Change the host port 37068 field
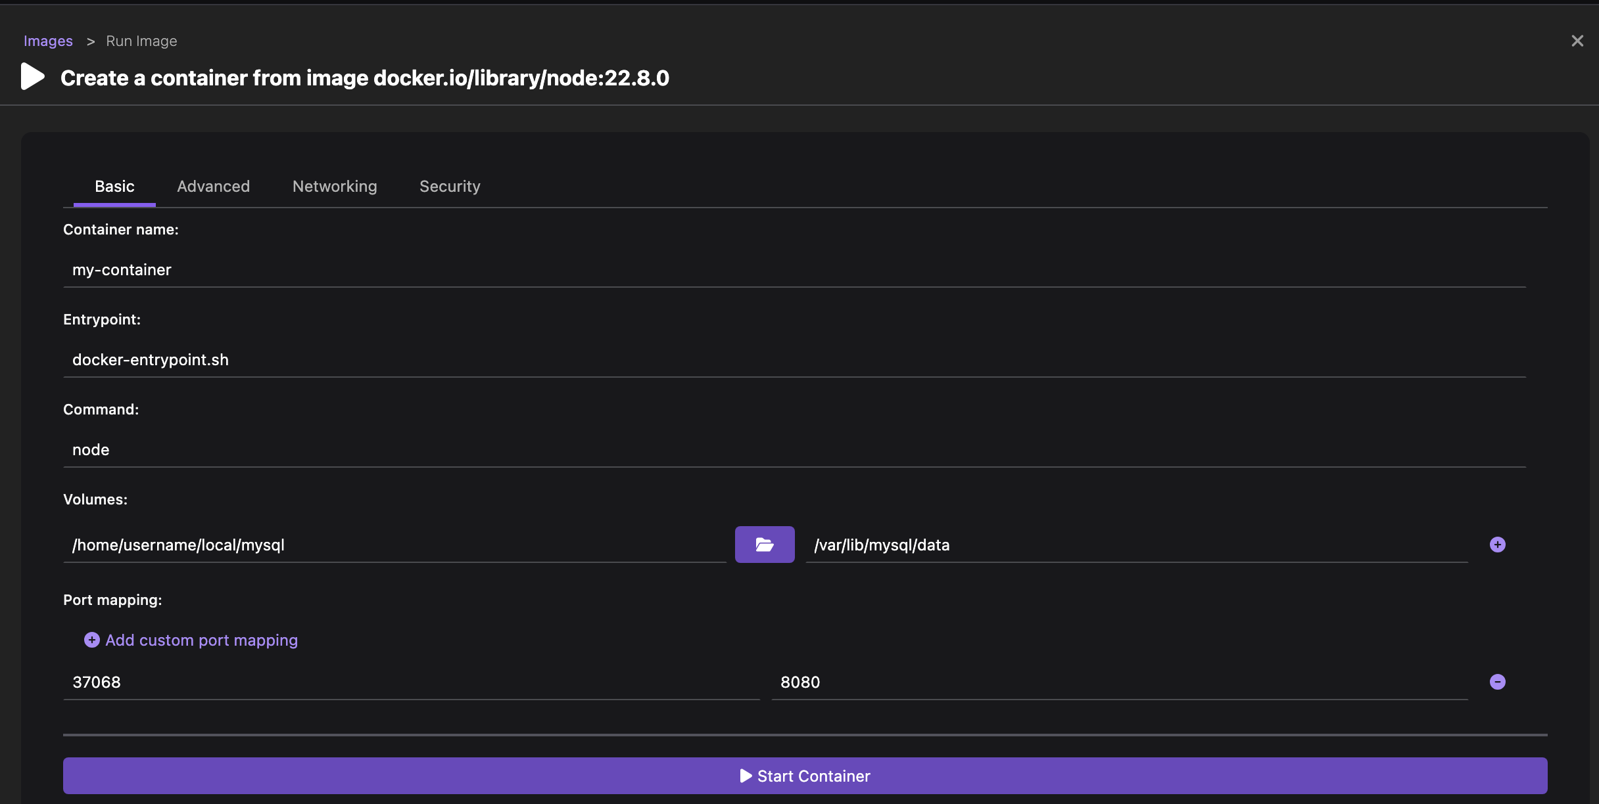 411,682
